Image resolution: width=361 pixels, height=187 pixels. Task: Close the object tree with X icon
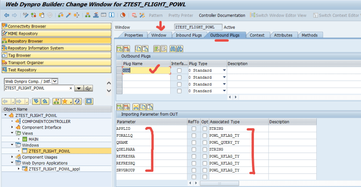(x=89, y=101)
